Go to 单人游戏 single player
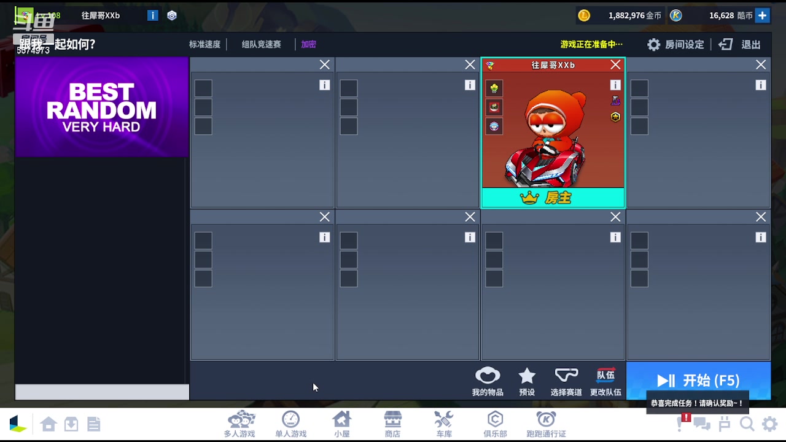Viewport: 786px width, 442px height. [x=290, y=424]
